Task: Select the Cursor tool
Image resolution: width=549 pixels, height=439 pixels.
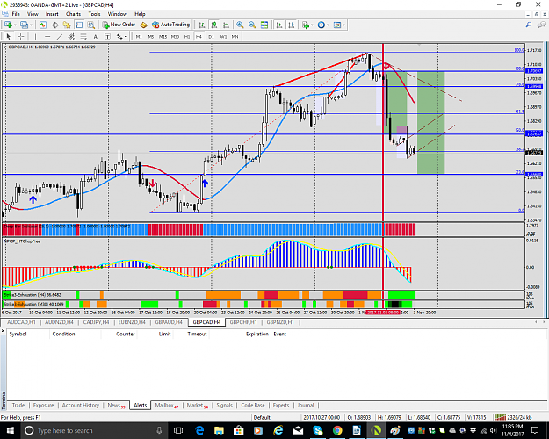Action: pos(9,36)
